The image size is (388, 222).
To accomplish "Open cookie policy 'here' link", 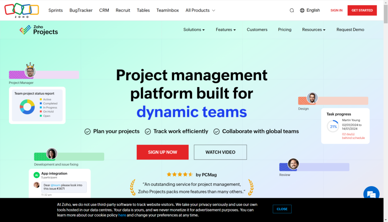I will (122, 215).
